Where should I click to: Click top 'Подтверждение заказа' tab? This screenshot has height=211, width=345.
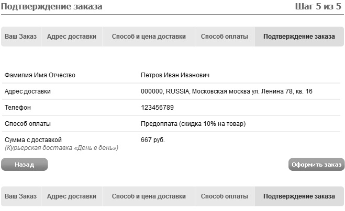tap(299, 37)
